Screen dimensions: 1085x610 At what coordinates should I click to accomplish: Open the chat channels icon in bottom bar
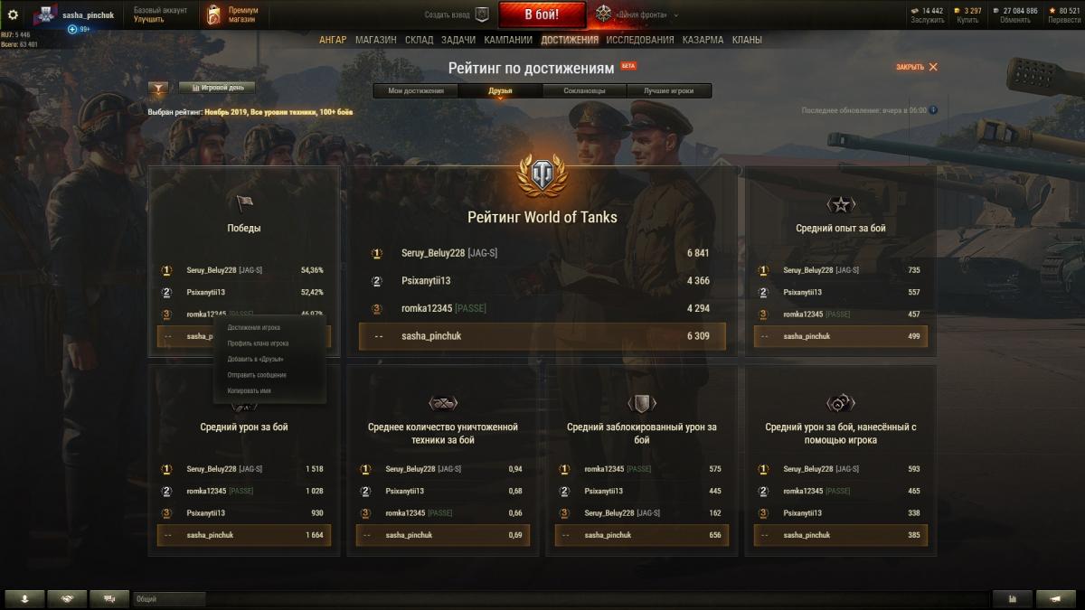point(109,598)
